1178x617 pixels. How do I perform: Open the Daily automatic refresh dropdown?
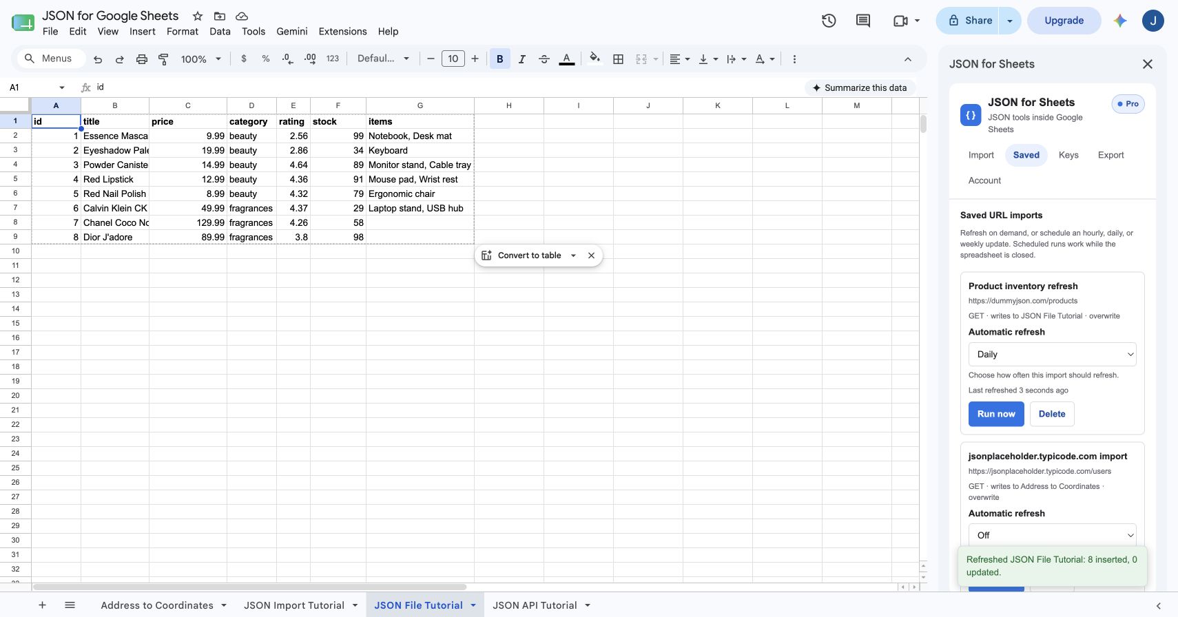pos(1052,354)
